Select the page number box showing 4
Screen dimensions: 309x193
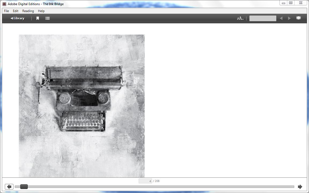[145, 181]
